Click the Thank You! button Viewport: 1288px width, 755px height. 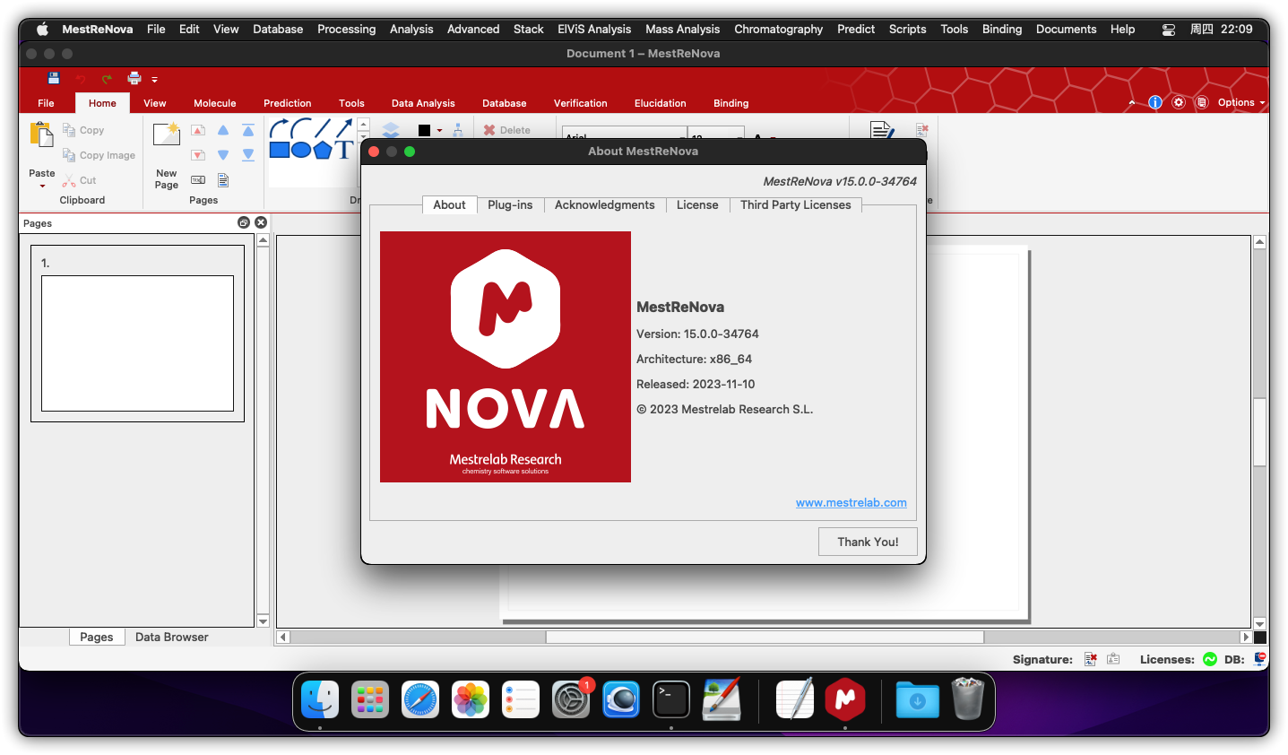pos(868,542)
